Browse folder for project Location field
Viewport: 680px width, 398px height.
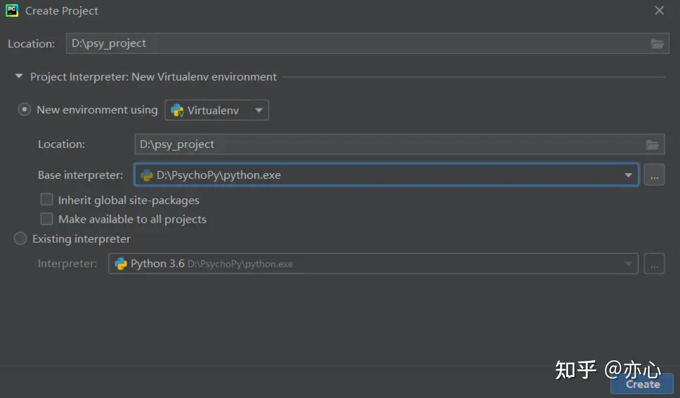pyautogui.click(x=657, y=44)
